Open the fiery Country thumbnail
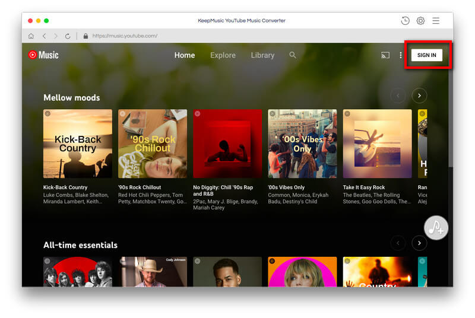 (x=377, y=272)
